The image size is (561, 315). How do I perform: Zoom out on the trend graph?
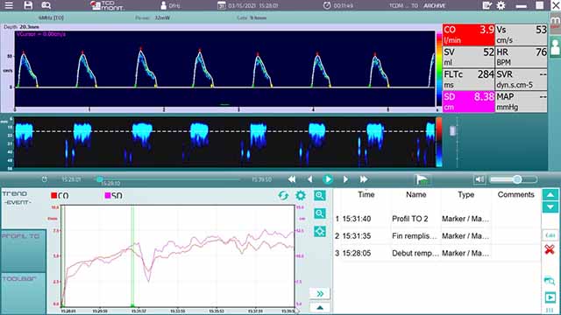tap(319, 213)
